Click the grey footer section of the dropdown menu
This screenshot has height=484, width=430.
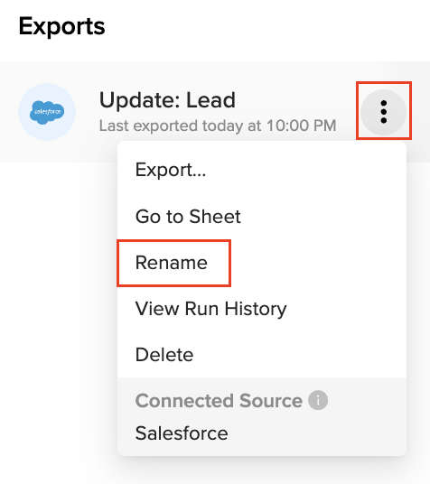[262, 416]
